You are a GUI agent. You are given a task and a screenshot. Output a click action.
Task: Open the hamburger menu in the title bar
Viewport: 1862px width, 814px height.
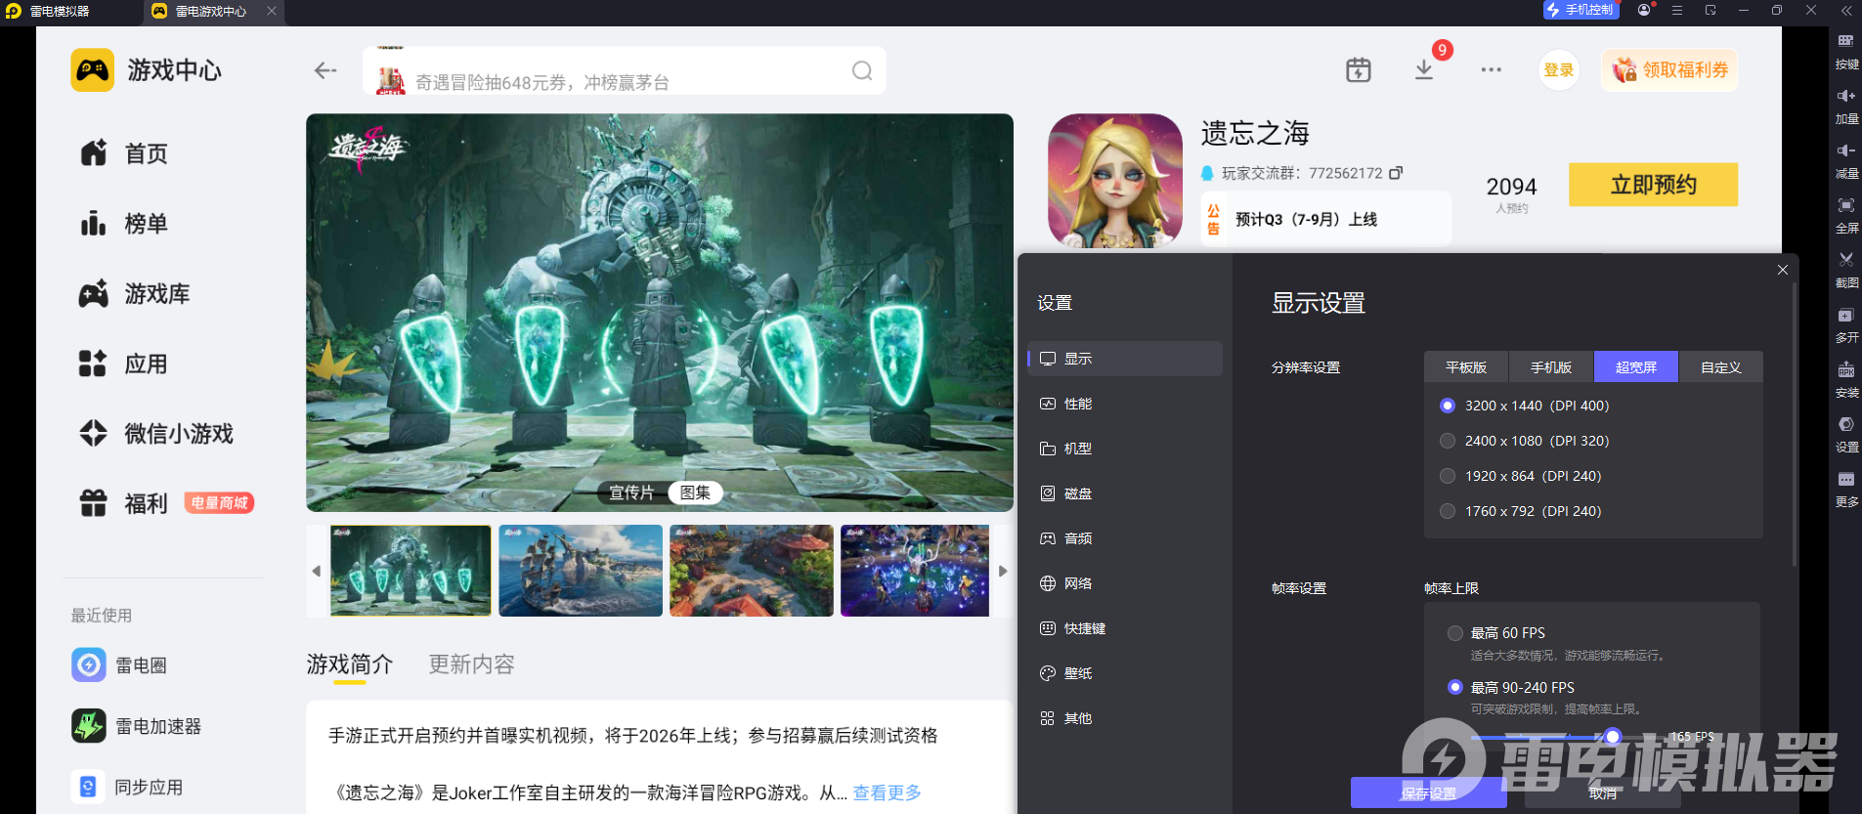click(x=1677, y=10)
